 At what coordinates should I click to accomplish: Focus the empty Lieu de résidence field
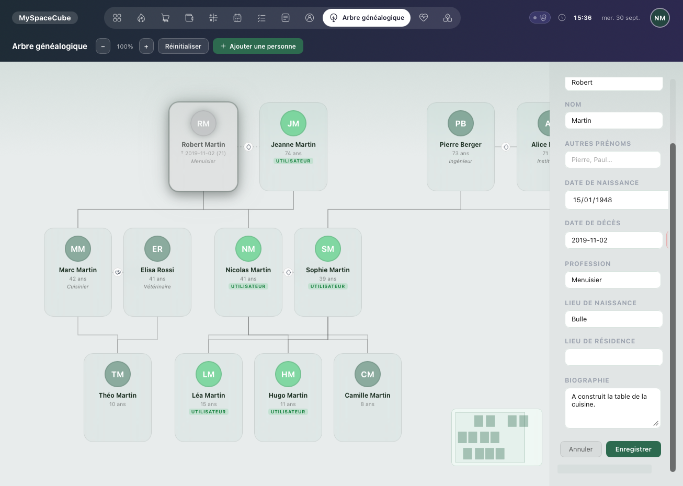[x=614, y=357]
